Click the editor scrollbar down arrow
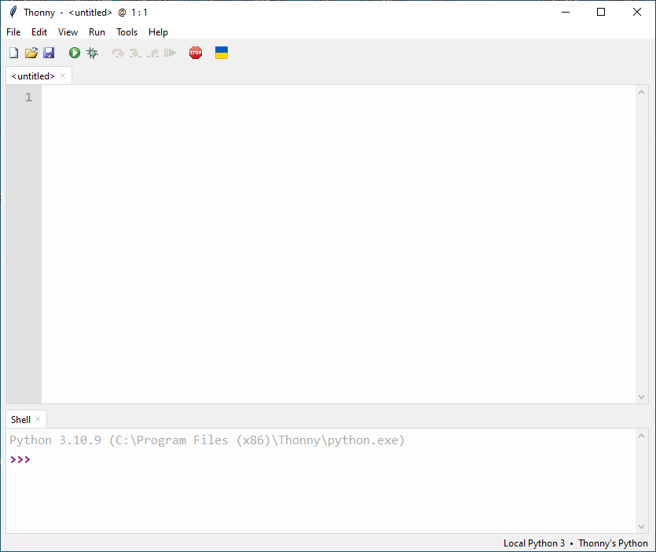 tap(642, 396)
